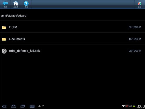Select the robo_defense_full.bak file name

[24, 51]
